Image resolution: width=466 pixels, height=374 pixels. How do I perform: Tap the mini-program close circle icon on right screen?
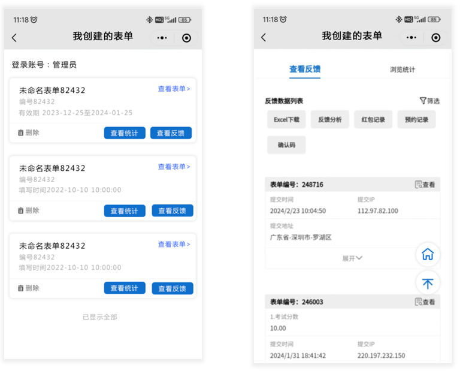(x=435, y=38)
